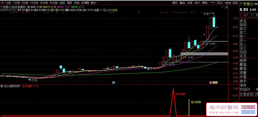Select the 5分钟 period tab
Viewport: 258px width, 117px height.
pyautogui.click(x=25, y=3)
